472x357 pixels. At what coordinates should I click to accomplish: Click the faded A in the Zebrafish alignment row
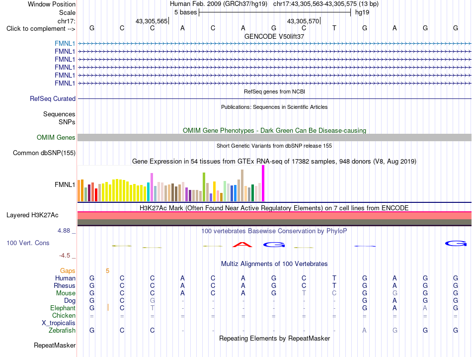click(x=364, y=331)
